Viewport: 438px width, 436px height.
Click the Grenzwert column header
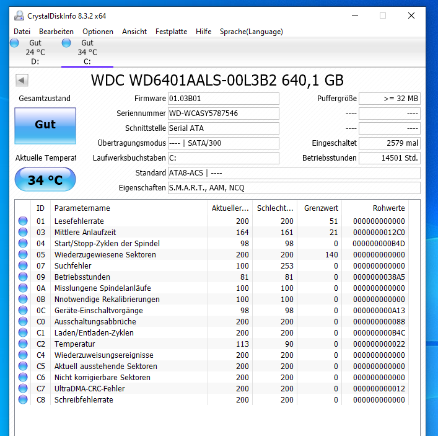pyautogui.click(x=320, y=208)
